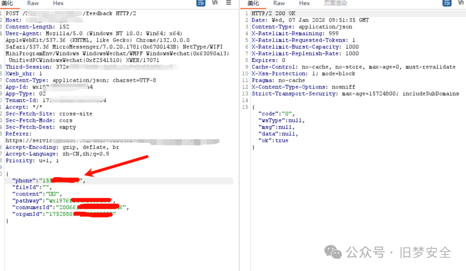Screen dimensions: 466x271
Task: Click the "pathway" field in request body
Action: [64, 201]
